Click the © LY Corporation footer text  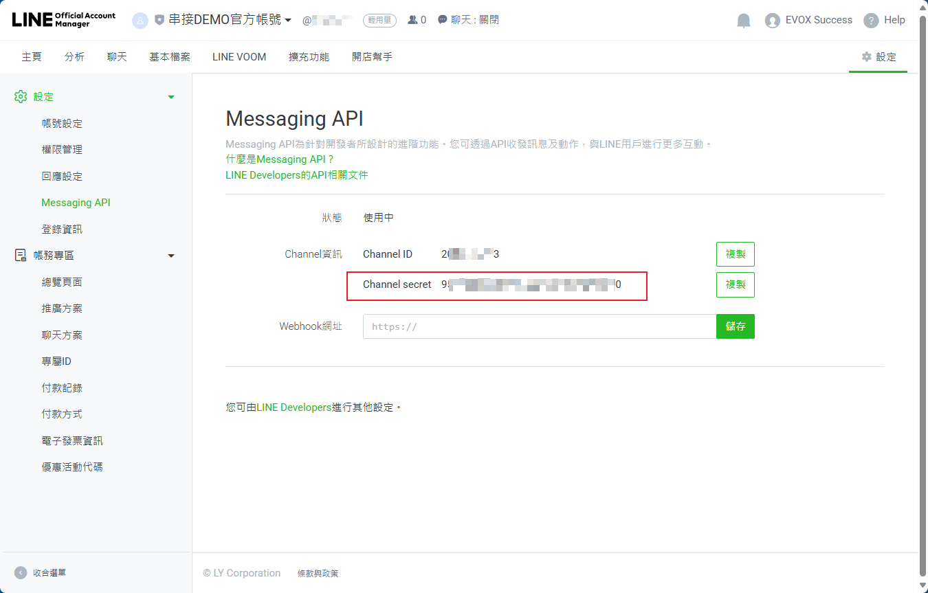(x=242, y=573)
